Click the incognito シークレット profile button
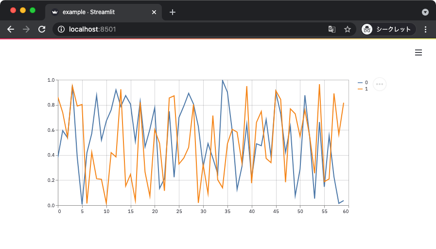This screenshot has width=436, height=249. pos(388,29)
